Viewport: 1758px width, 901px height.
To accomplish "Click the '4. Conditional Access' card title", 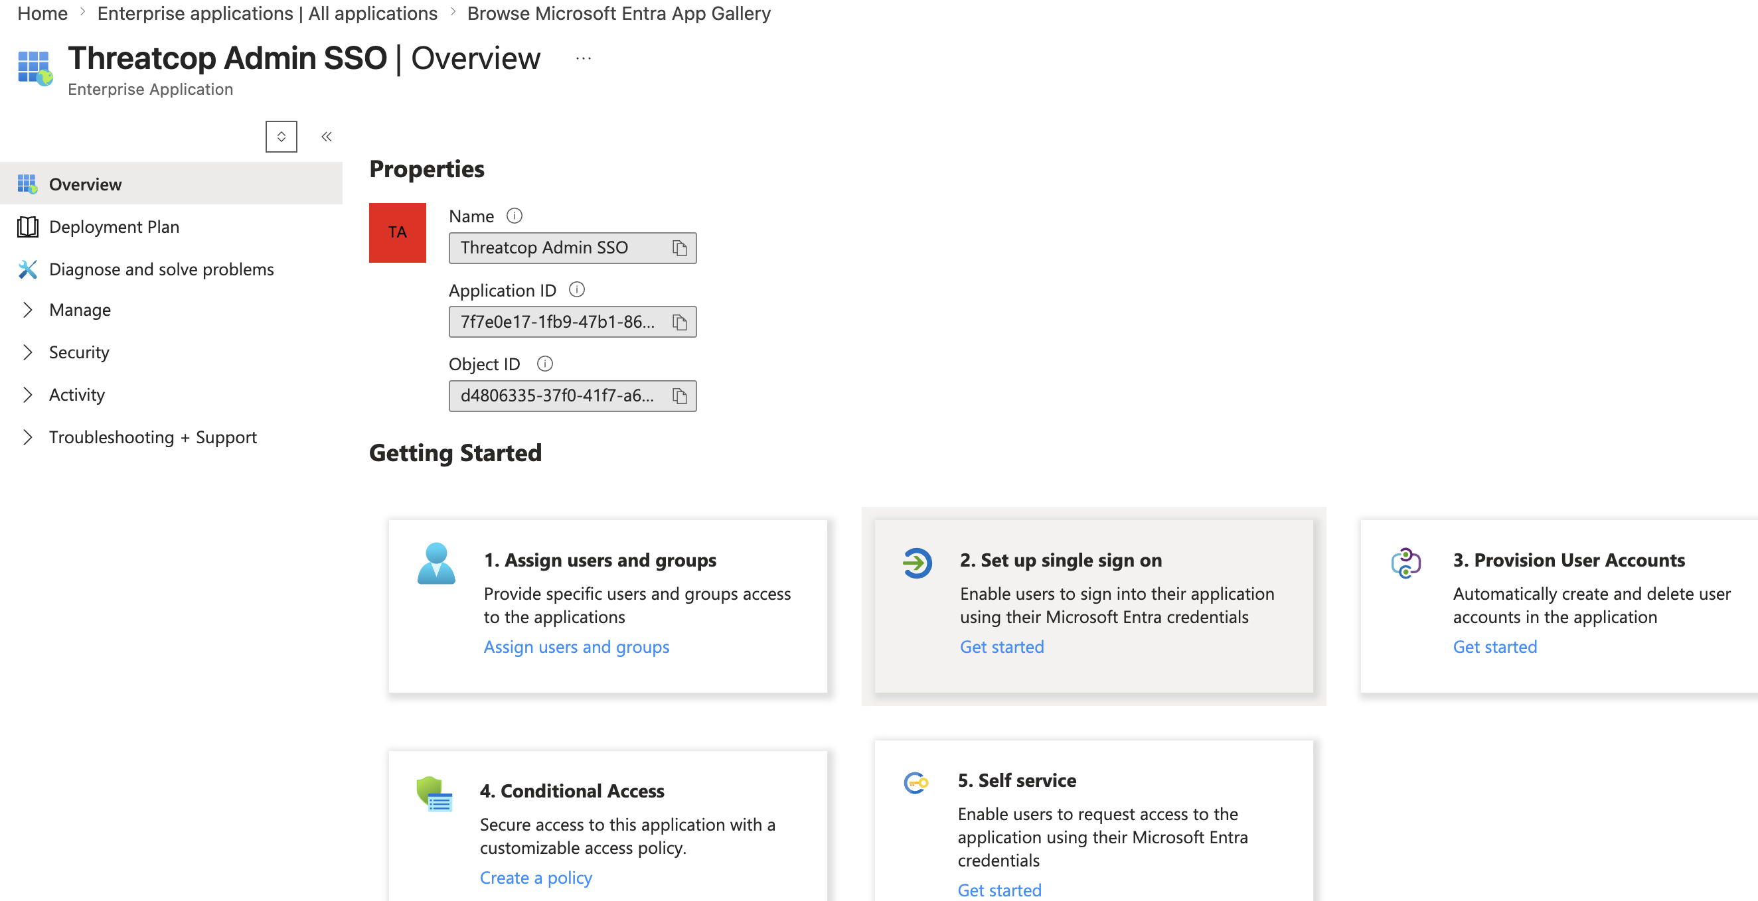I will 572,791.
